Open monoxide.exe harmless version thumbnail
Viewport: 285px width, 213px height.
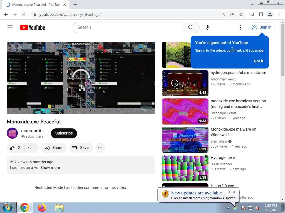coord(185,111)
